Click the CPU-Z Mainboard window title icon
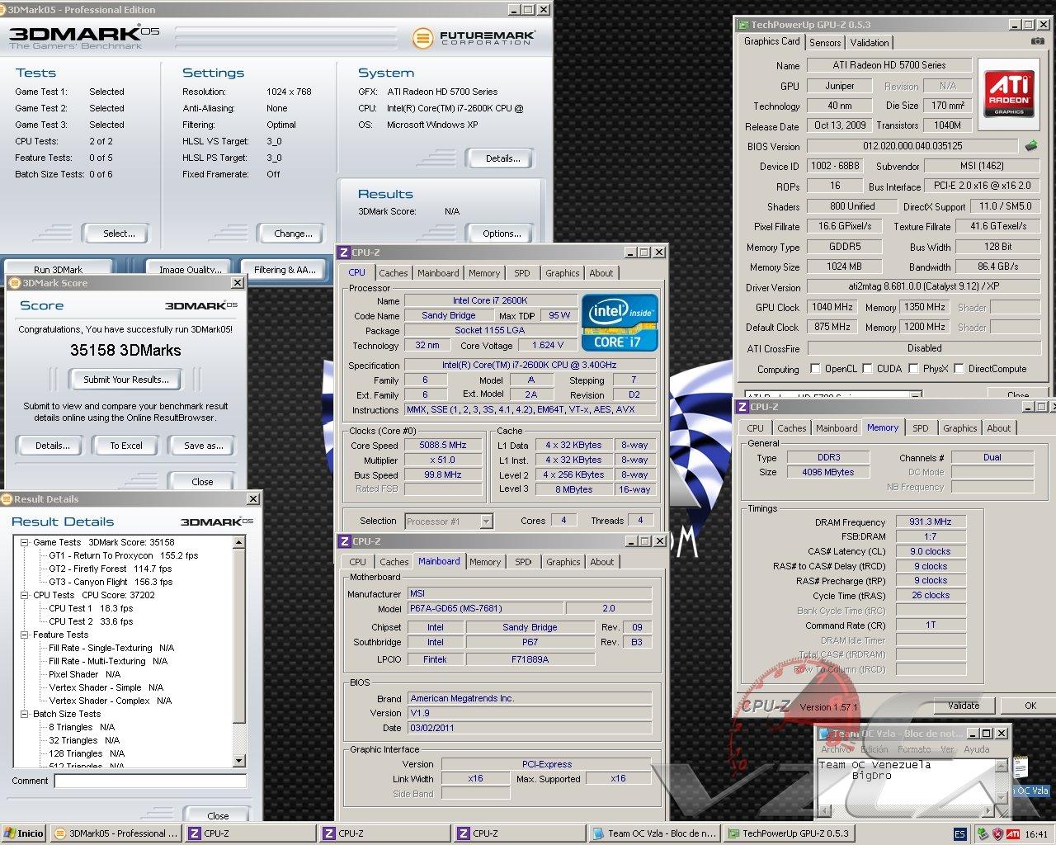This screenshot has height=845, width=1056. [345, 541]
